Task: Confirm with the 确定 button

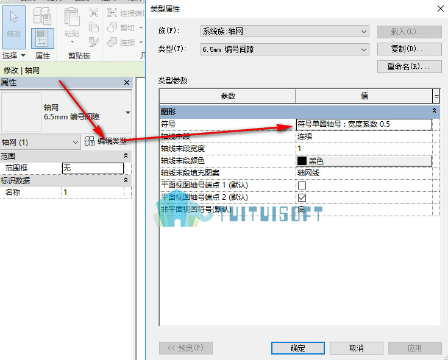Action: (297, 348)
